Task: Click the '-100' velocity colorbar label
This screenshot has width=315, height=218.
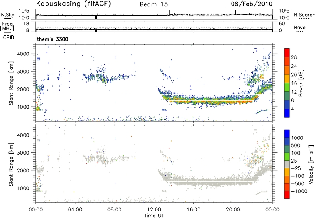Action: 298,176
